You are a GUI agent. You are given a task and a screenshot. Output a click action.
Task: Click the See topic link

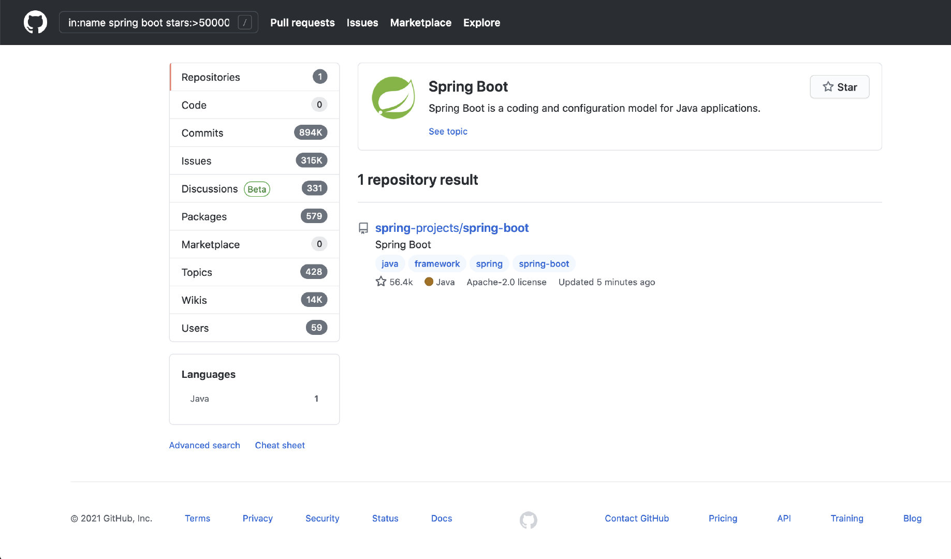pyautogui.click(x=448, y=131)
